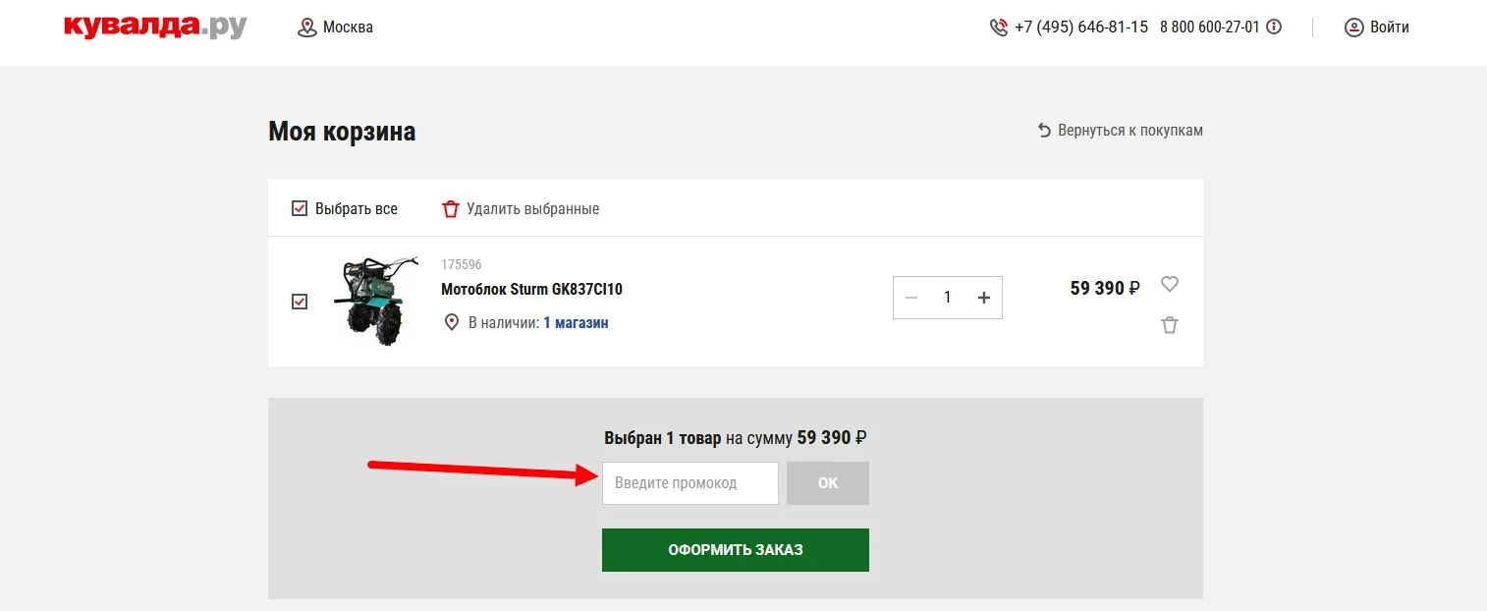The width and height of the screenshot is (1487, 611).
Task: Open the 1 магазин availability link
Action: click(x=576, y=322)
